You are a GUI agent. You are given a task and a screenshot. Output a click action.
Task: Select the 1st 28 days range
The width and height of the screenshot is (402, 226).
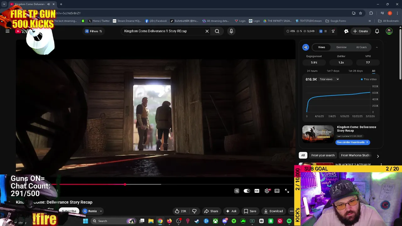click(x=356, y=71)
